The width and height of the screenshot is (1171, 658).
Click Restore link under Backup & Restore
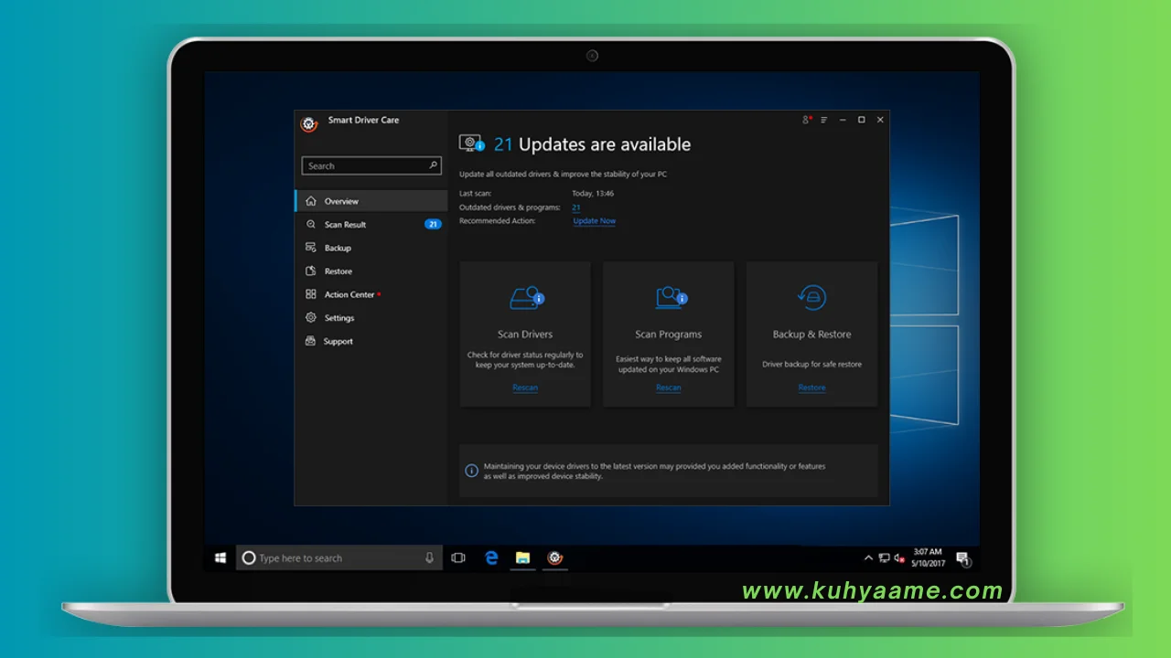[x=811, y=387]
